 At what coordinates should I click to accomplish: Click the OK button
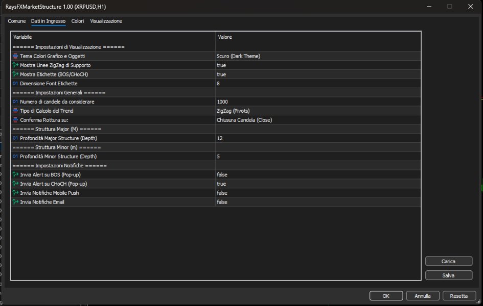386,296
